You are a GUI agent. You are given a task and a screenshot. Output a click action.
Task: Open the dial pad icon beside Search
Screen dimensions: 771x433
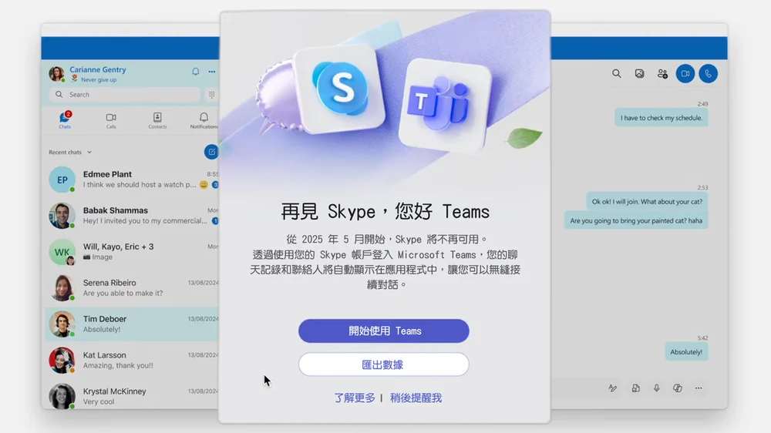pos(210,95)
